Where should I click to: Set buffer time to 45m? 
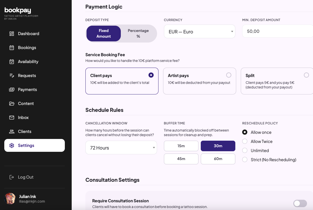pos(181,159)
